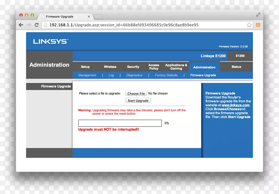Viewport: 279px width, 194px height.
Task: Go to the Diagnostics sub-tab
Action: (134, 75)
